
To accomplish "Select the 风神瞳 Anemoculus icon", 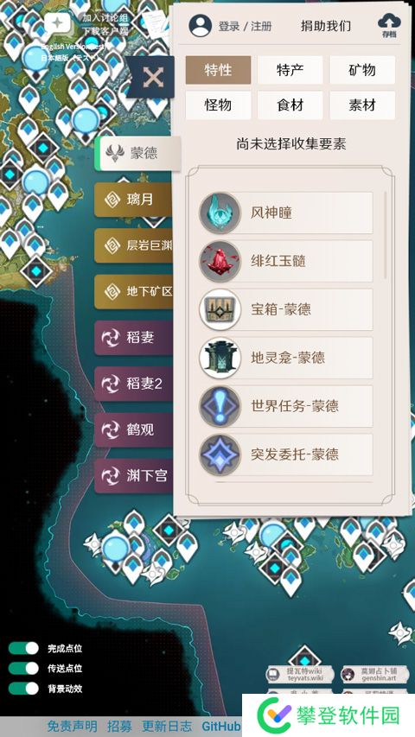I will click(x=220, y=213).
